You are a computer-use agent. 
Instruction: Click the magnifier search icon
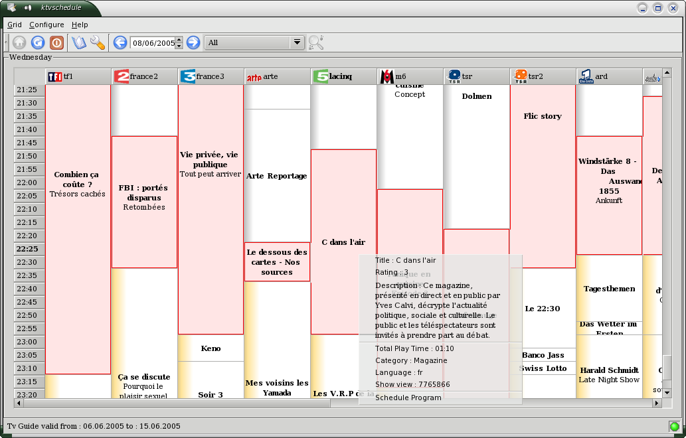(315, 42)
